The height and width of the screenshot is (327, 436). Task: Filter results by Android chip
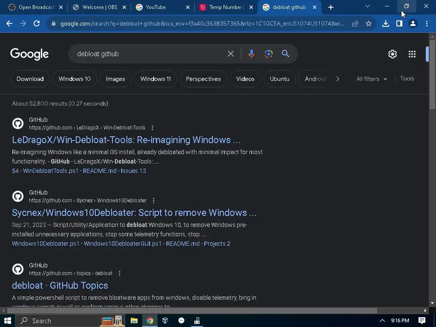coord(315,79)
